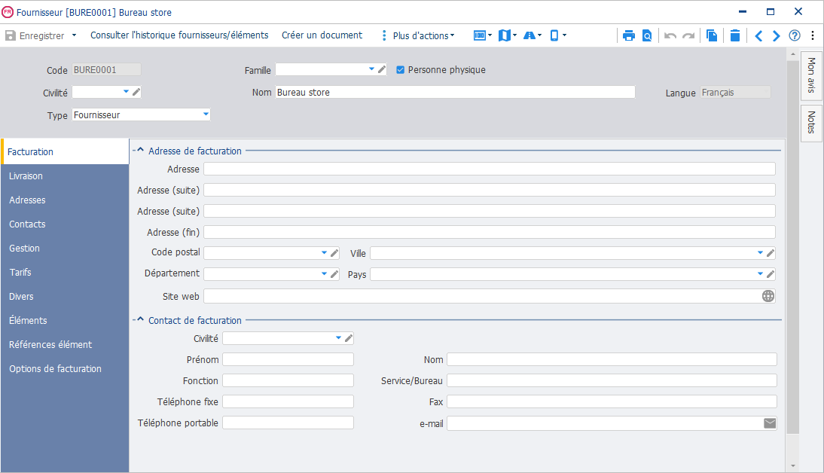Click the envelope icon in e-mail field
The height and width of the screenshot is (473, 824).
770,423
